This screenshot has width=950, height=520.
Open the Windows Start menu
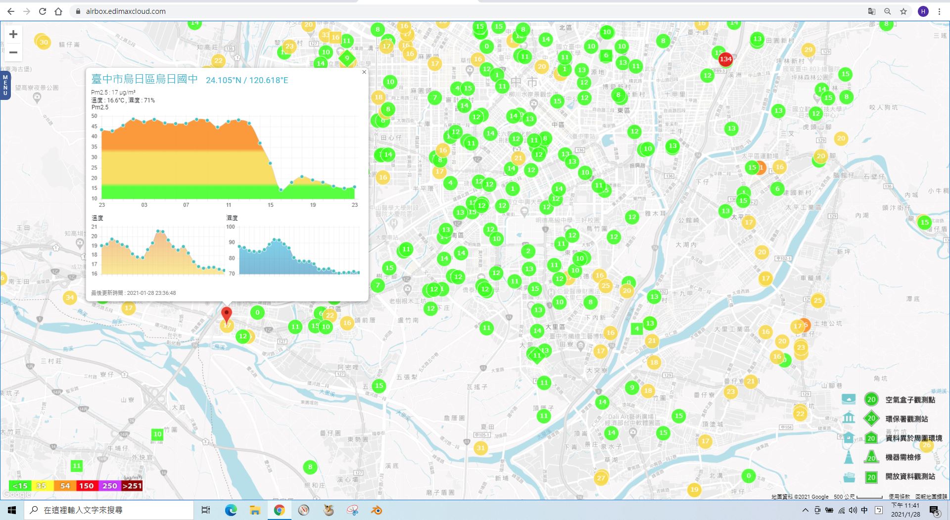[x=12, y=510]
